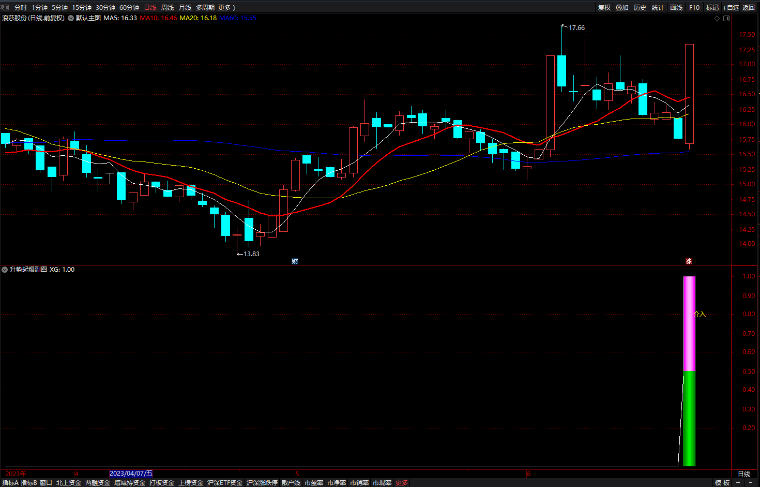The width and height of the screenshot is (760, 487).
Task: Open the 升势起爆副图 indicator dropdown arrow
Action: pos(5,270)
